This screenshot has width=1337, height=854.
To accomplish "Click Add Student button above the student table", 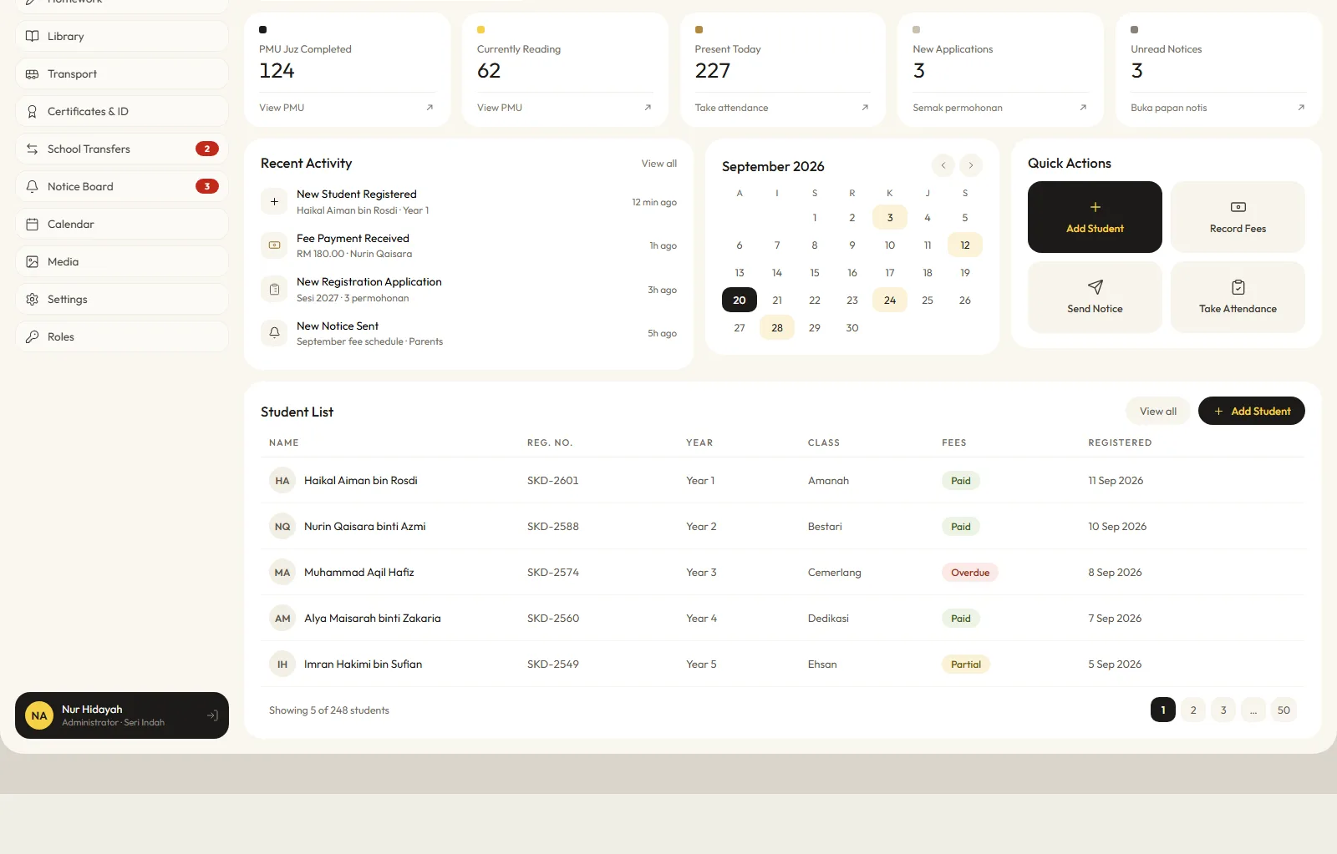I will tap(1252, 411).
